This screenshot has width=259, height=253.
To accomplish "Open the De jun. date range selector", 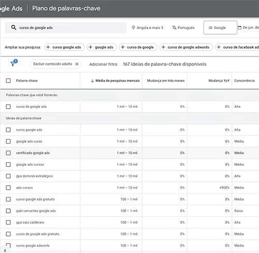I will tap(248, 27).
